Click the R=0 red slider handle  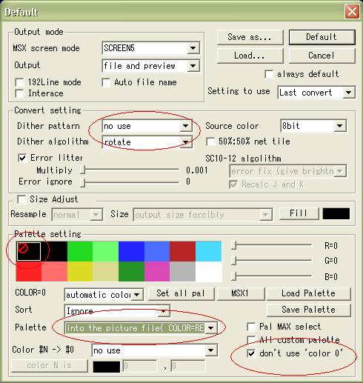[x=233, y=245]
